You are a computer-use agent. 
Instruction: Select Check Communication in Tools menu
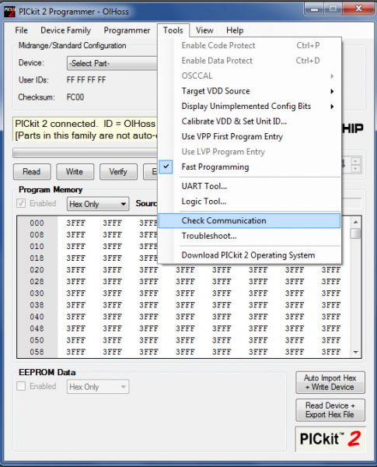(250, 221)
